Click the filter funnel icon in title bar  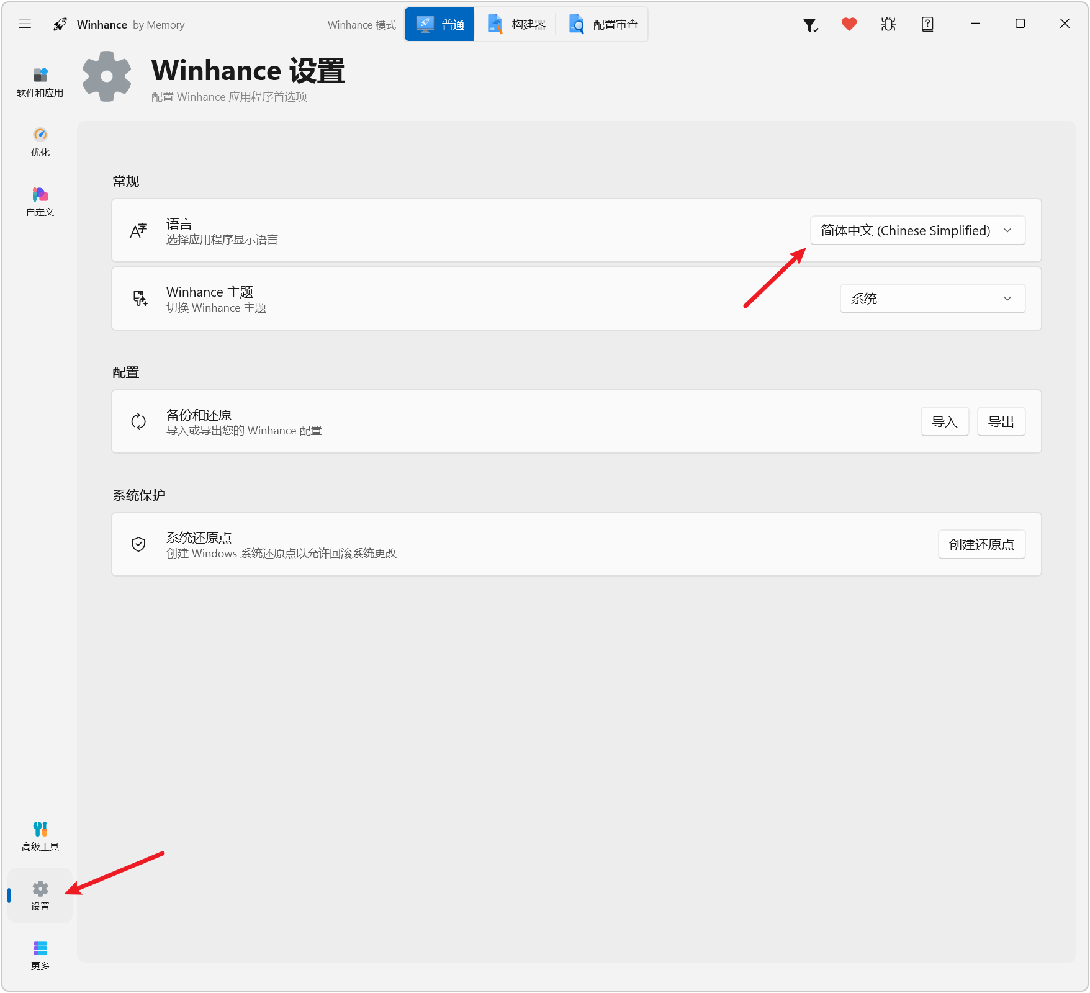click(811, 25)
